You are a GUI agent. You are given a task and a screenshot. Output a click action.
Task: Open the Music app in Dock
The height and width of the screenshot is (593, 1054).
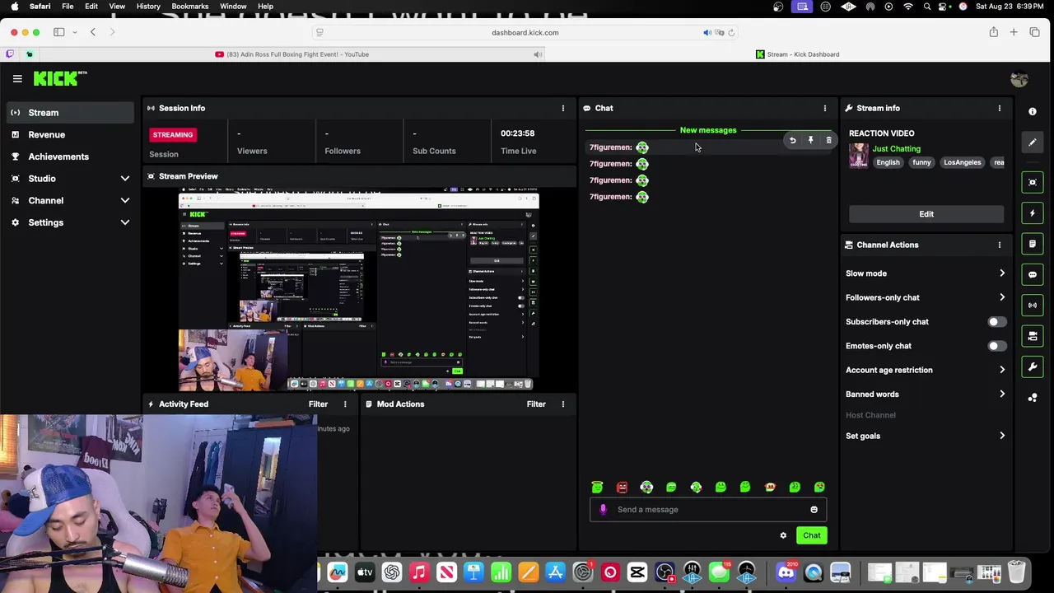point(419,572)
